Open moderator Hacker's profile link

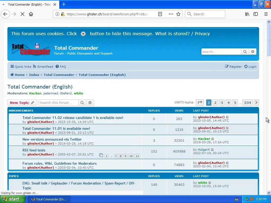tap(35, 93)
